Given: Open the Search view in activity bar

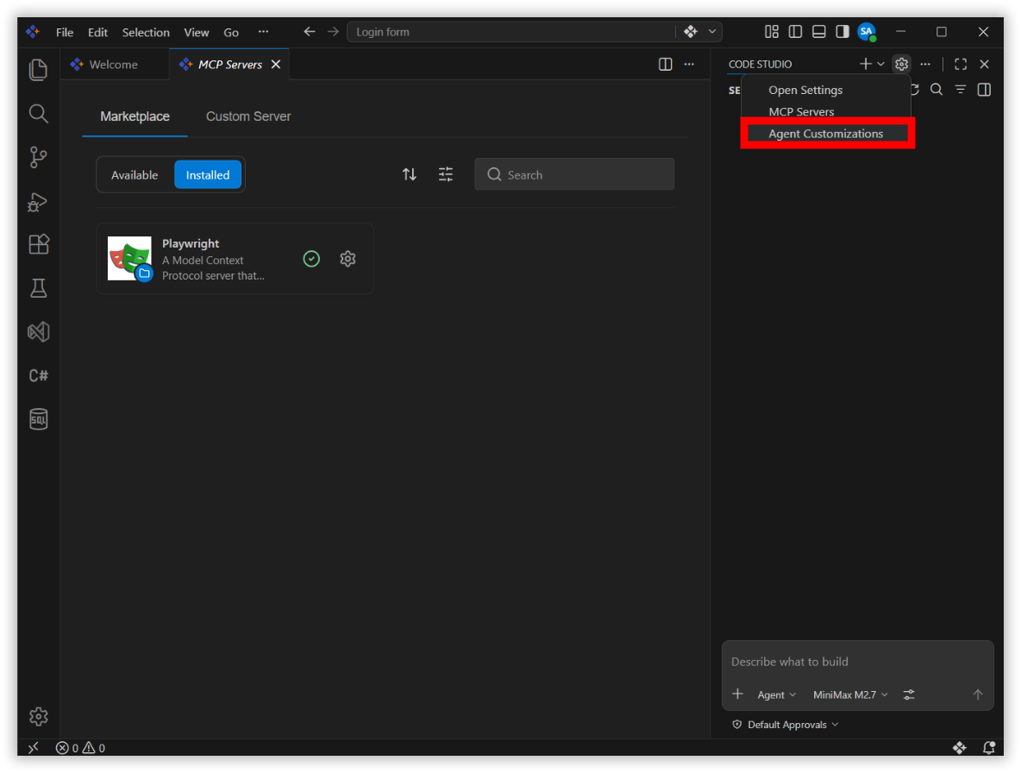Looking at the screenshot, I should pos(39,114).
